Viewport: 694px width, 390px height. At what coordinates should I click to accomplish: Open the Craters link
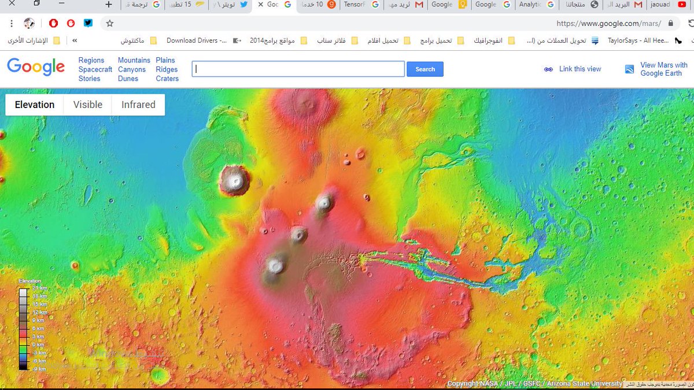click(x=167, y=79)
